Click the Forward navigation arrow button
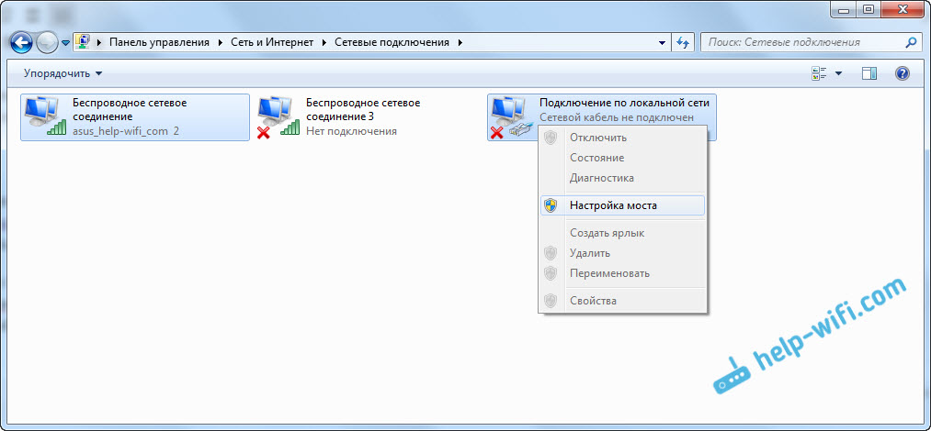931x431 pixels. pyautogui.click(x=47, y=42)
